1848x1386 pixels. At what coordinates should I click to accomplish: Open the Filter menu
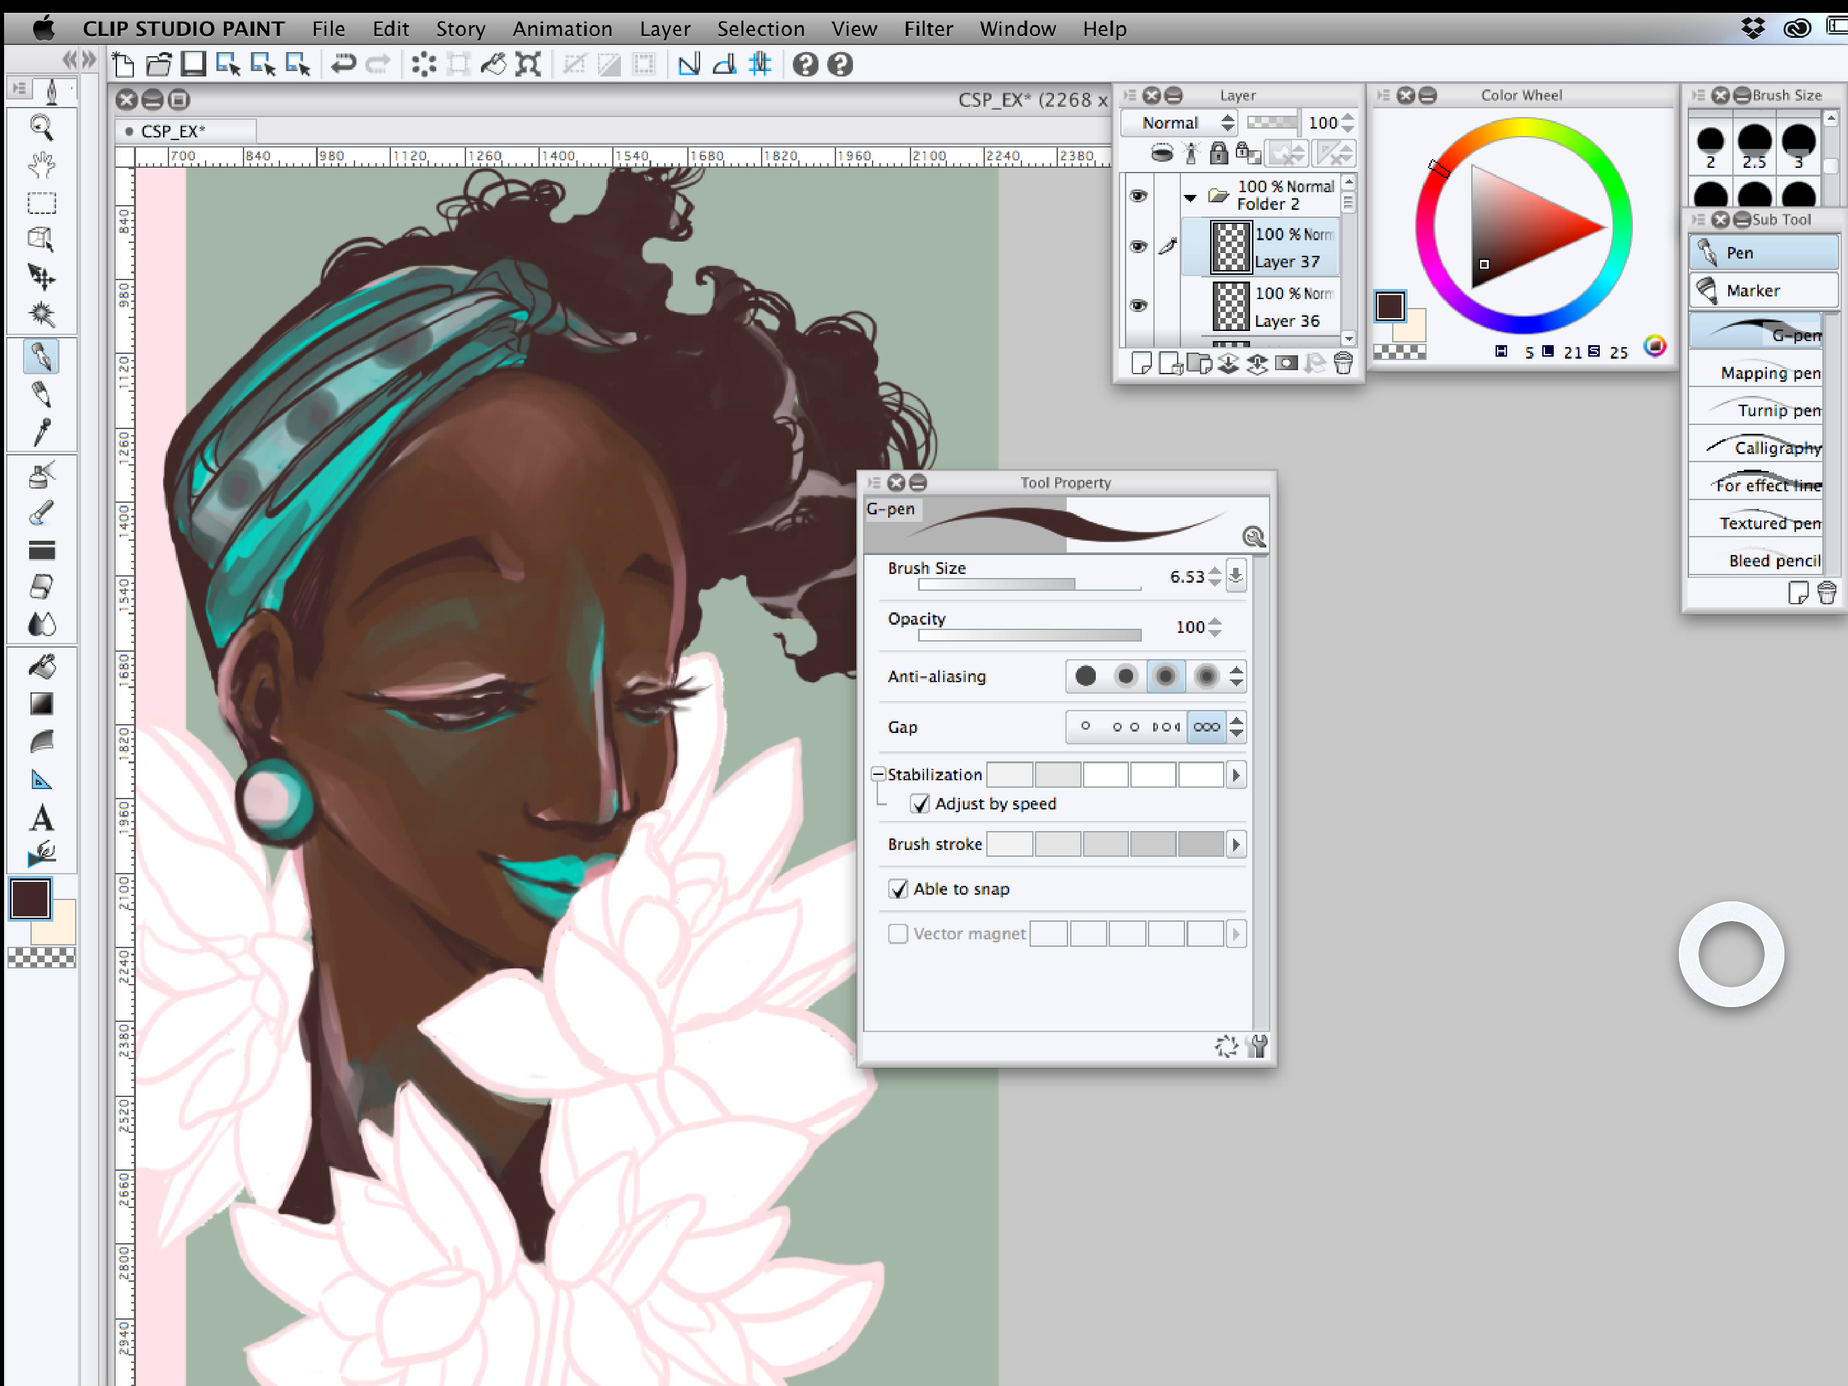tap(928, 28)
